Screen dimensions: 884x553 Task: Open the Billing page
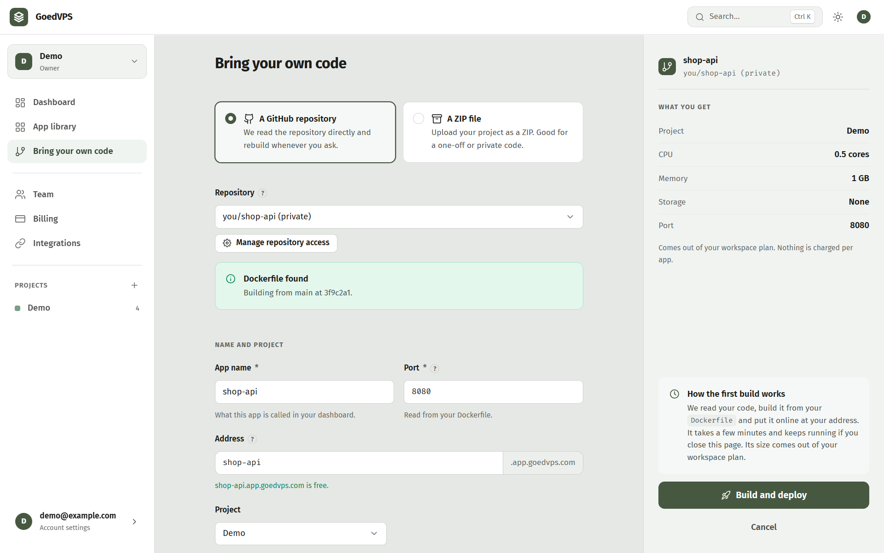pos(77,219)
